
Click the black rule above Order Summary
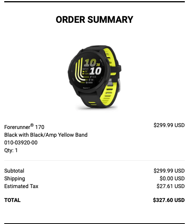pos(95,2)
